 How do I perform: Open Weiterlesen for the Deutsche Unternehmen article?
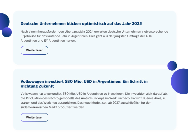click(34, 50)
